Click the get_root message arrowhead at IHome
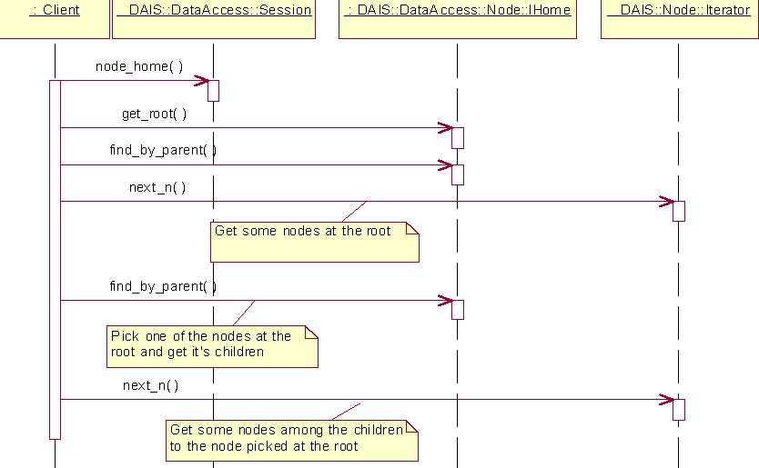The image size is (759, 468). (445, 128)
